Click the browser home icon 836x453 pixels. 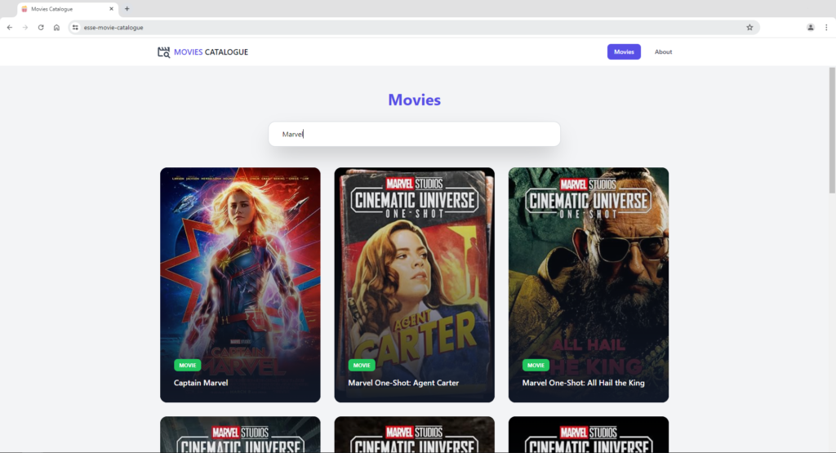point(56,27)
